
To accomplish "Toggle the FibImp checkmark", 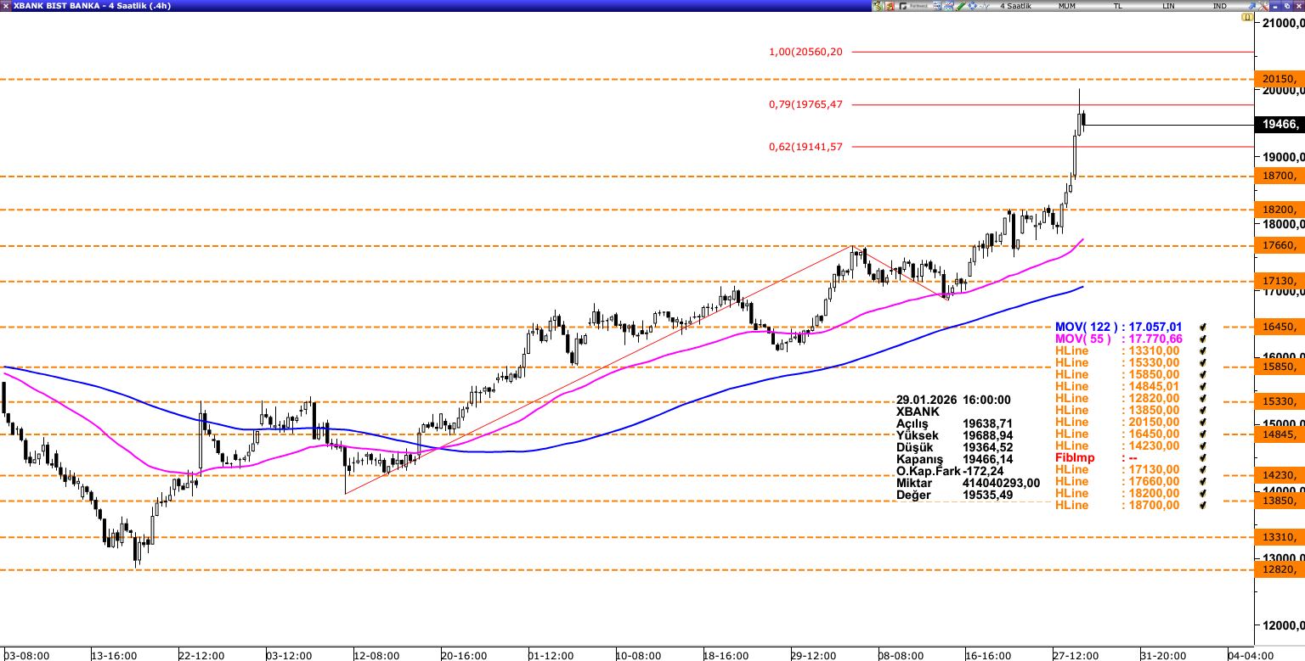I will (x=1202, y=457).
